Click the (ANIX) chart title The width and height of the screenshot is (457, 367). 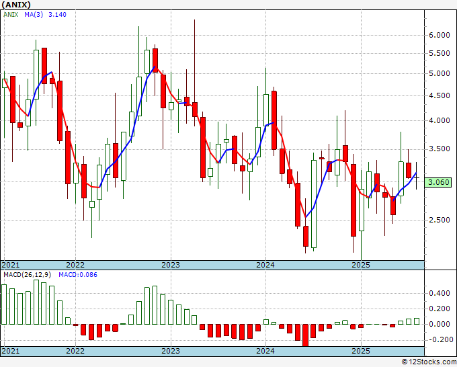pos(16,5)
